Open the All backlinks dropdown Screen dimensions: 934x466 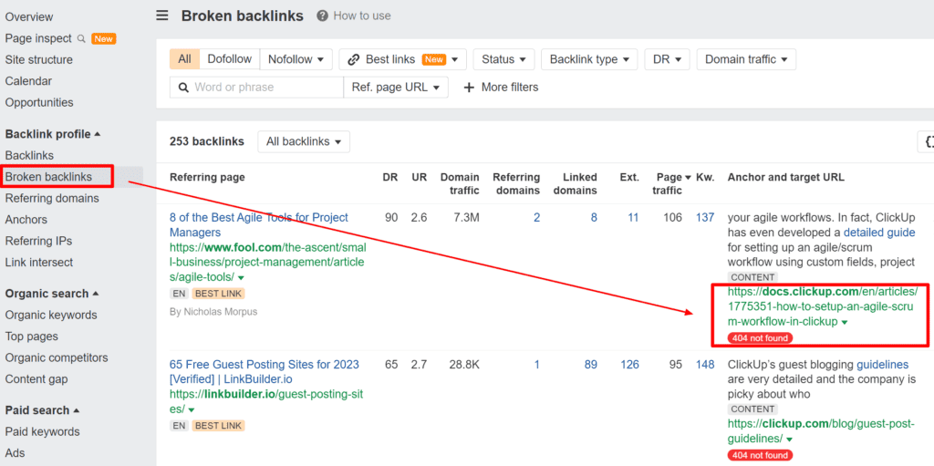tap(304, 141)
